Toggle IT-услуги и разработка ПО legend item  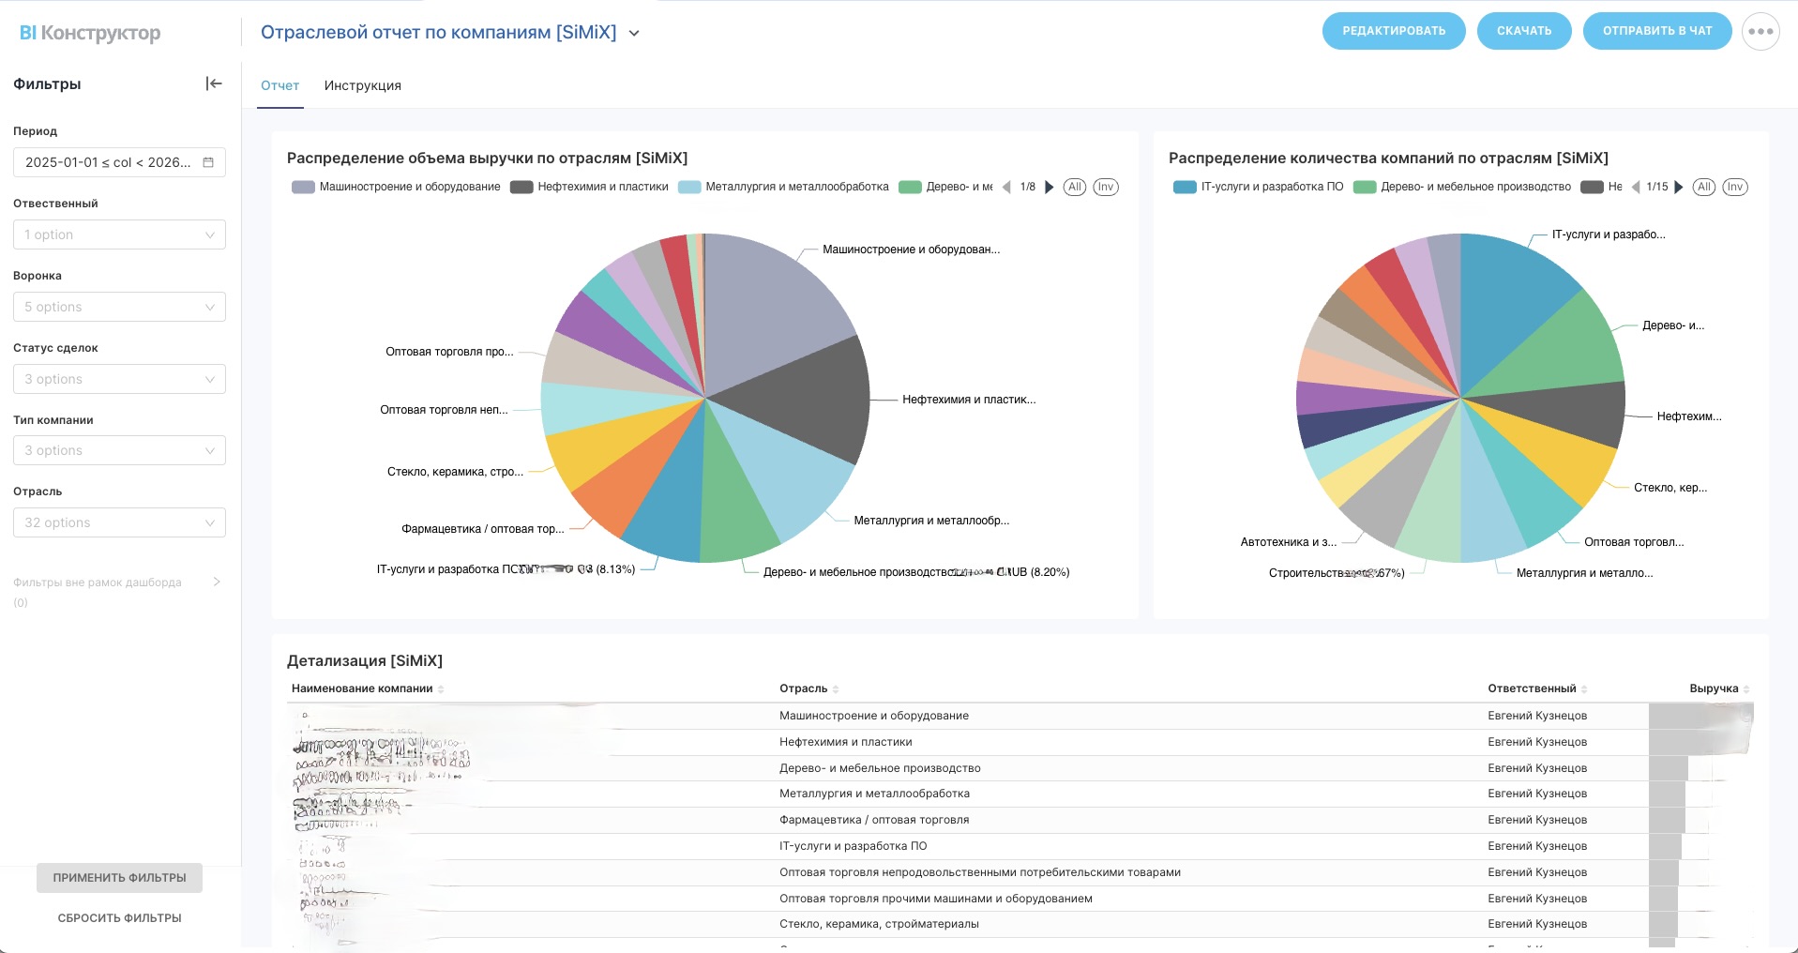tap(1258, 187)
